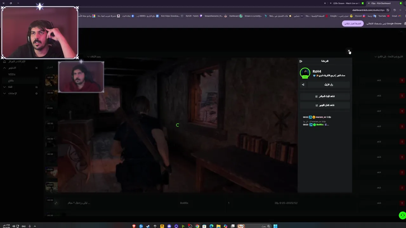406x228 pixels.
Task: Open Windows Start menu in taskbar
Action: tap(275, 226)
